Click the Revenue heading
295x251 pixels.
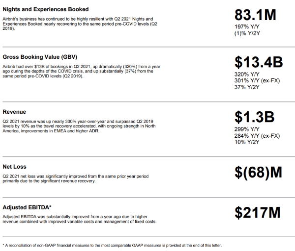(x=14, y=112)
